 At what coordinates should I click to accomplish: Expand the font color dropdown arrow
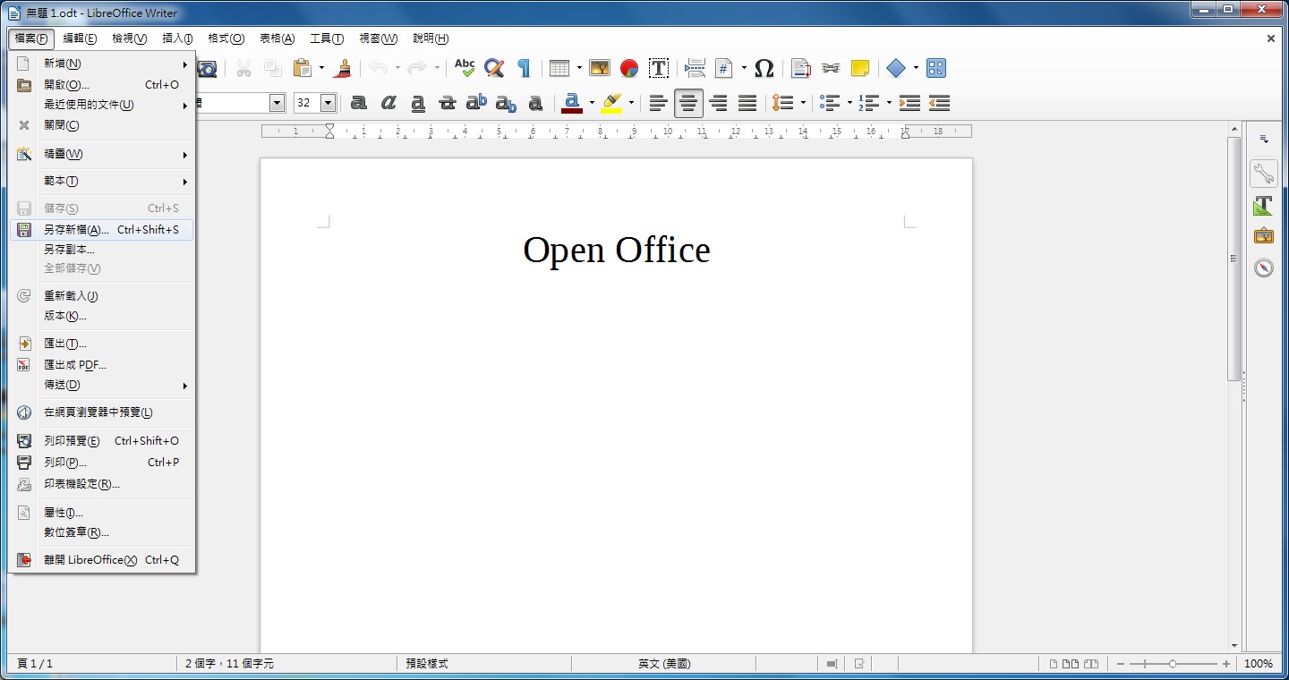[592, 103]
